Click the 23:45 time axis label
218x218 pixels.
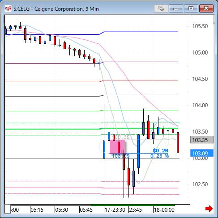click(135, 210)
